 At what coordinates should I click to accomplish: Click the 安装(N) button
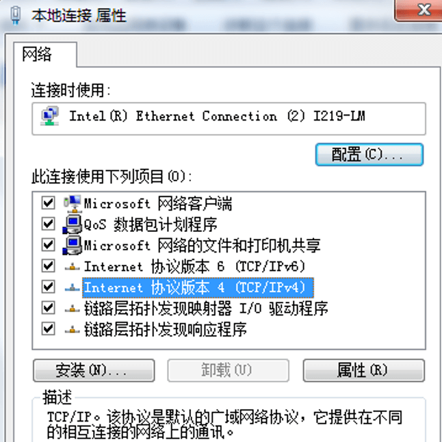click(x=94, y=370)
